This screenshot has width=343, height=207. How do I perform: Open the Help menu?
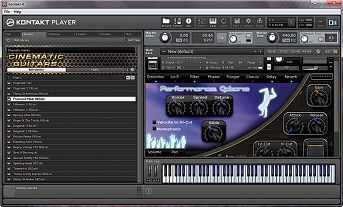pyautogui.click(x=17, y=12)
